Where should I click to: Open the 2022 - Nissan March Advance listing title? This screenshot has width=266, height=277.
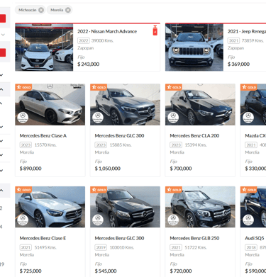point(107,31)
